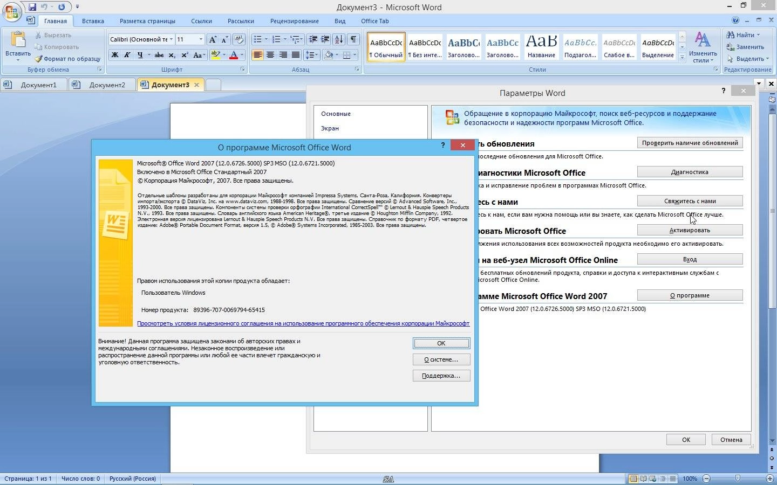Open Select (Выделить) dropdown
Screen dimensions: 777x485
(748, 59)
